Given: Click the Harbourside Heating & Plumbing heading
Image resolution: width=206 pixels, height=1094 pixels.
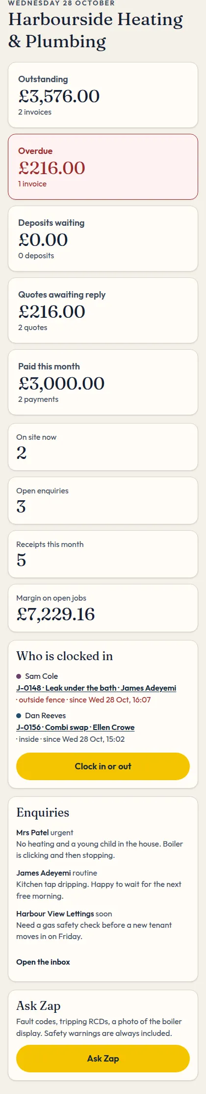Looking at the screenshot, I should coord(96,30).
